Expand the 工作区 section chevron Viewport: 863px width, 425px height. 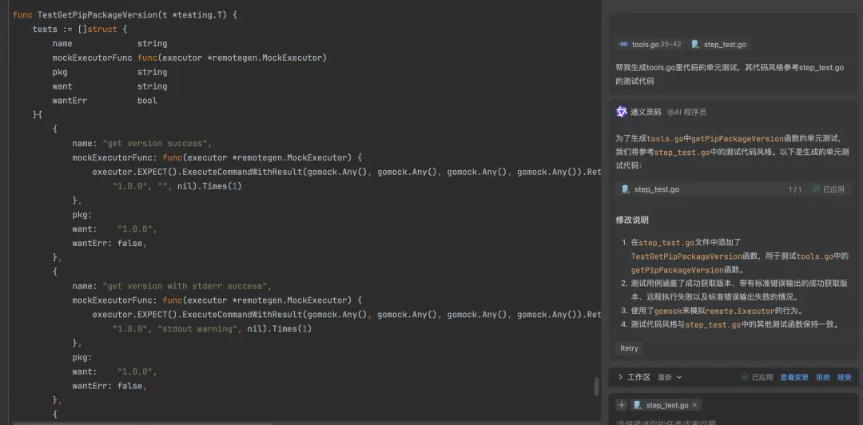tap(621, 377)
